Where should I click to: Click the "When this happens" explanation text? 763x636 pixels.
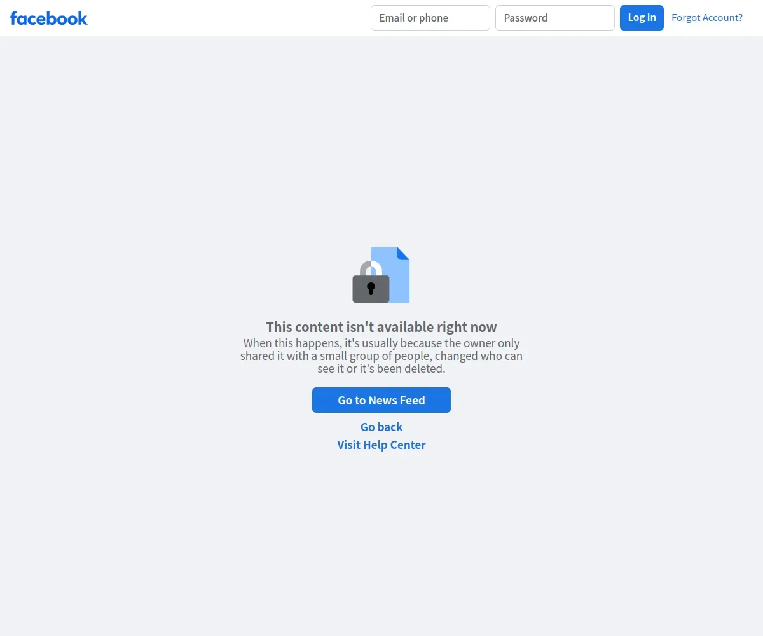pos(381,356)
